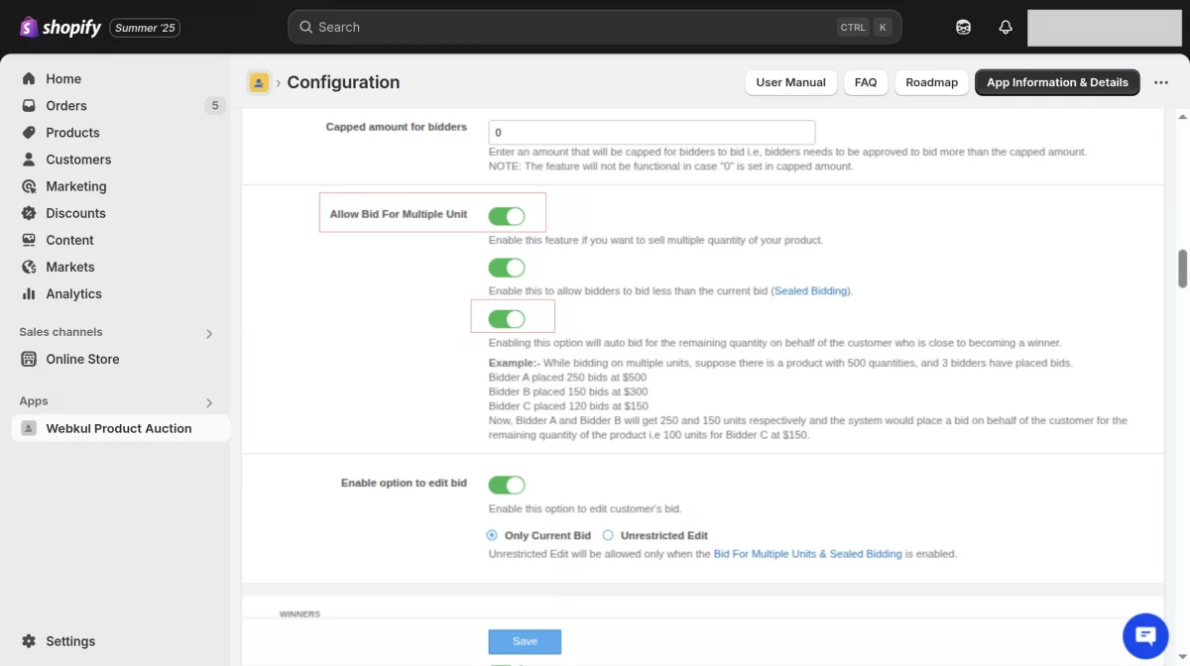Open the Sidekick assistant icon

[963, 27]
